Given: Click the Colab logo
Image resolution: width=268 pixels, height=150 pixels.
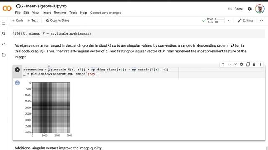Looking at the screenshot, I should [x=7, y=8].
